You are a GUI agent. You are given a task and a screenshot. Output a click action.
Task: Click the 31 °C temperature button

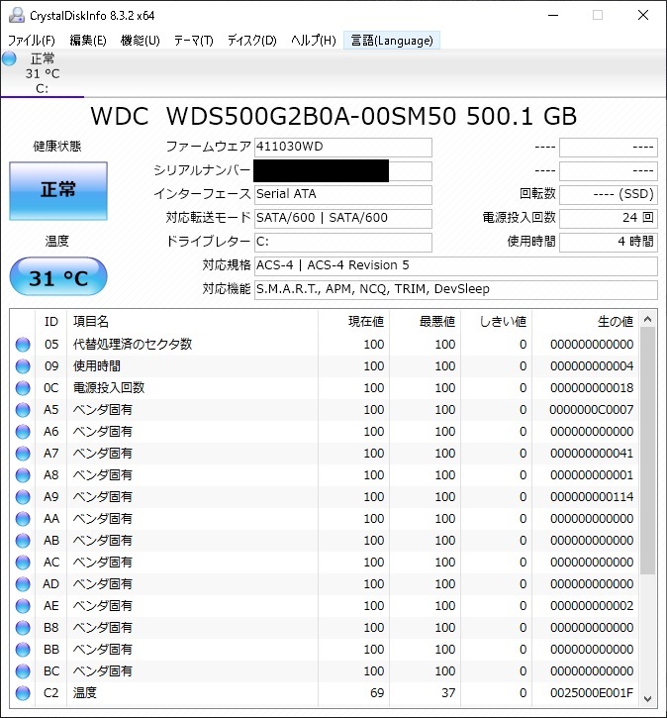click(x=58, y=276)
